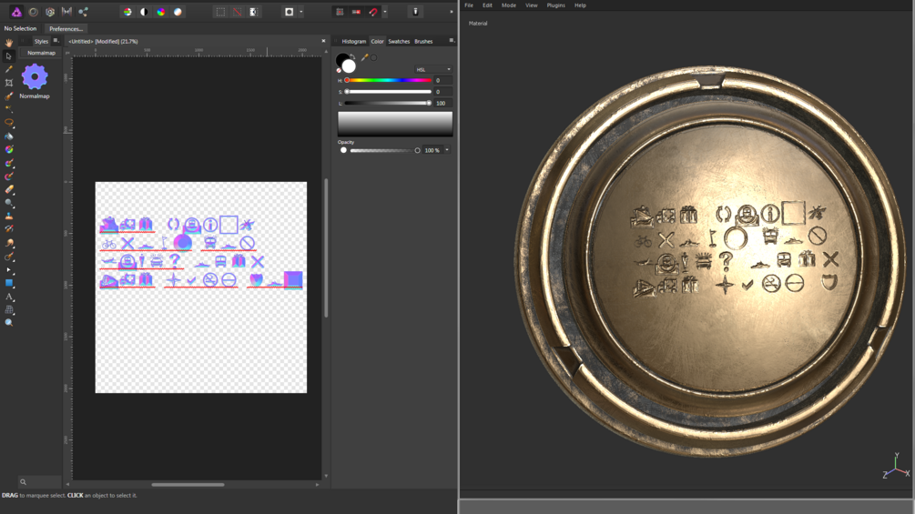Screen dimensions: 915x514
Task: Expand the toolbar overflow arrow
Action: (451, 12)
